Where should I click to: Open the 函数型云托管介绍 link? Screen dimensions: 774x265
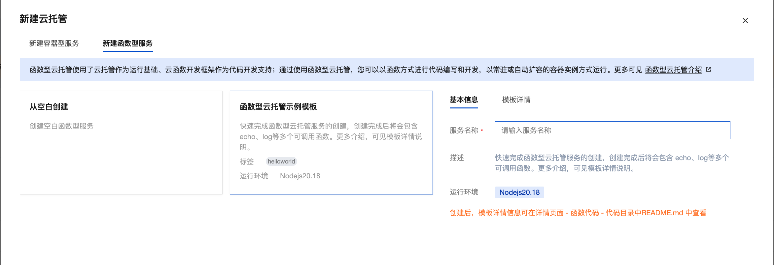click(673, 70)
